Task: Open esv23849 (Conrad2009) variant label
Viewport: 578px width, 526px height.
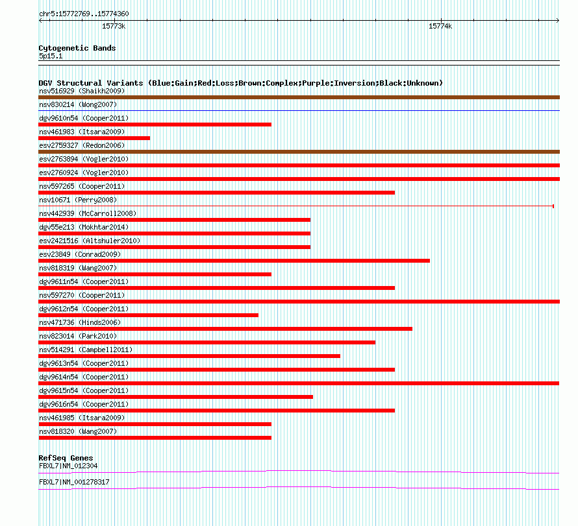Action: point(80,254)
